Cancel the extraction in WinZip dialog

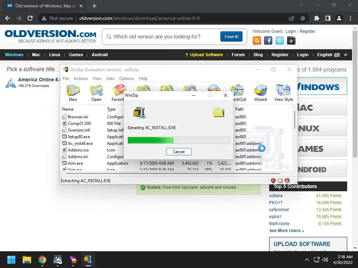179,151
